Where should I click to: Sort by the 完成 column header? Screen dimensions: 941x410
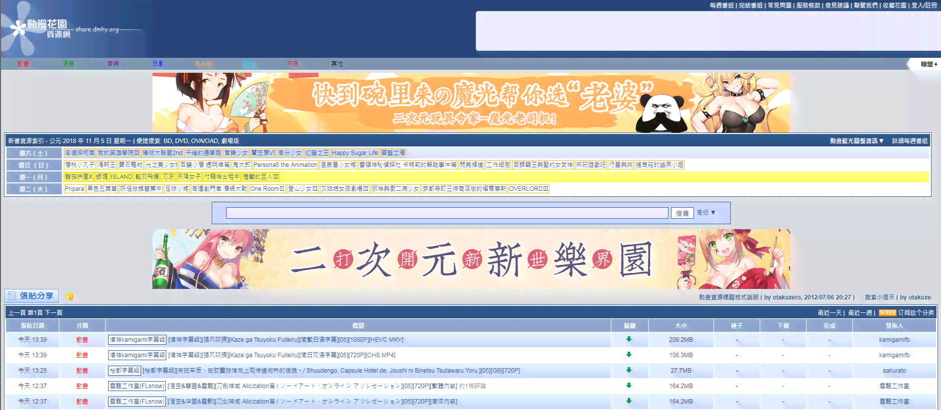point(829,326)
